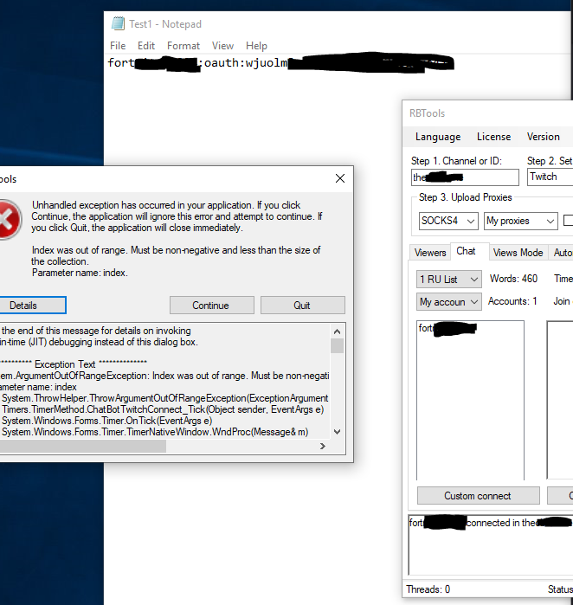
Task: Click the Custom connect button
Action: click(x=478, y=496)
